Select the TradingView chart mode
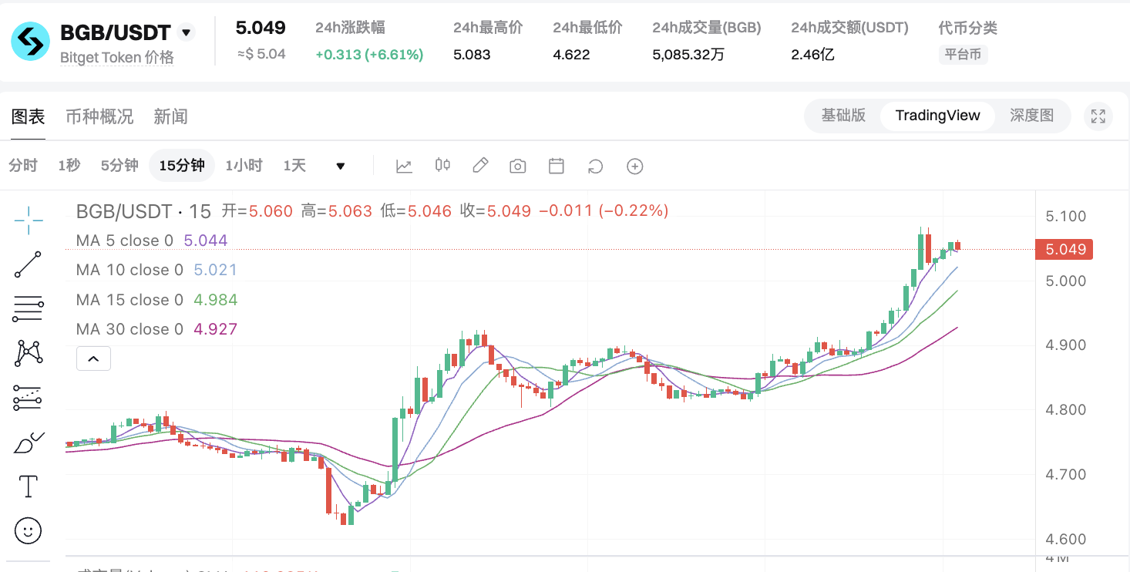This screenshot has height=572, width=1130. [938, 116]
